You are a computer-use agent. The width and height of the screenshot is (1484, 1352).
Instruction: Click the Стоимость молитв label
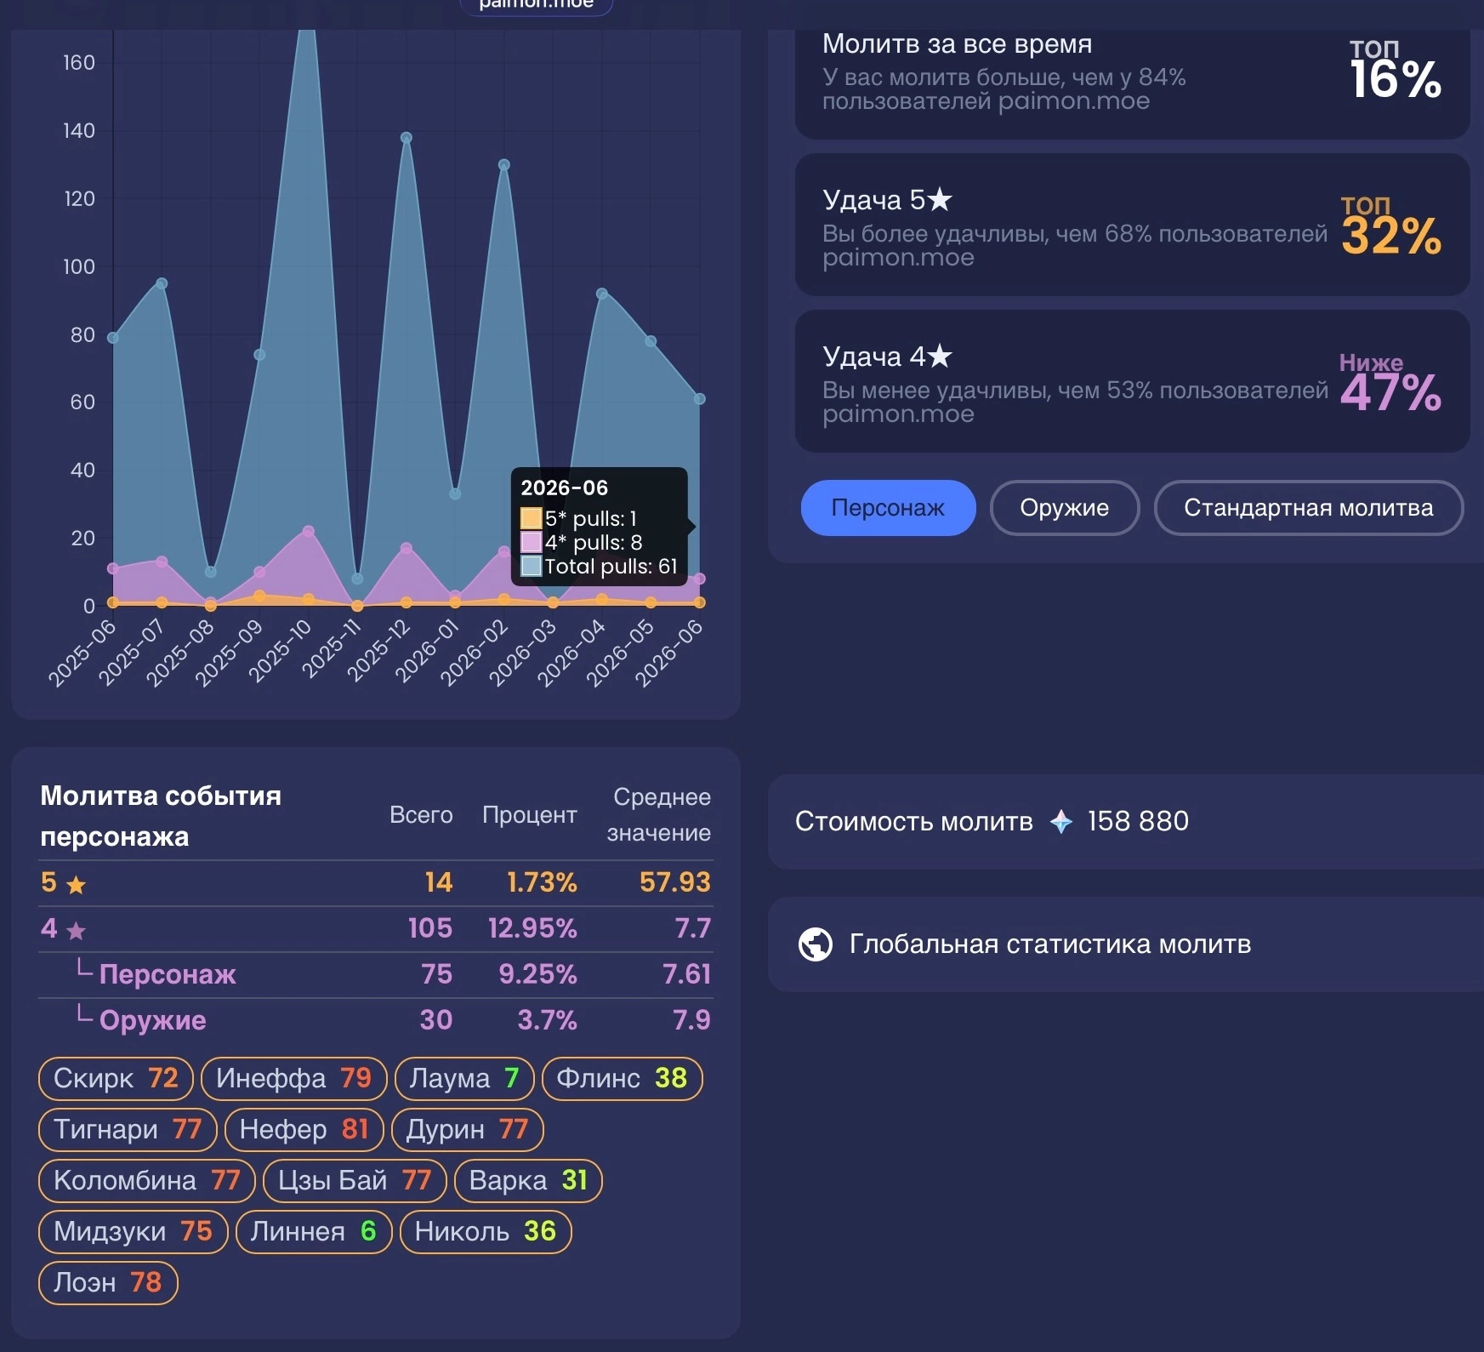click(914, 822)
